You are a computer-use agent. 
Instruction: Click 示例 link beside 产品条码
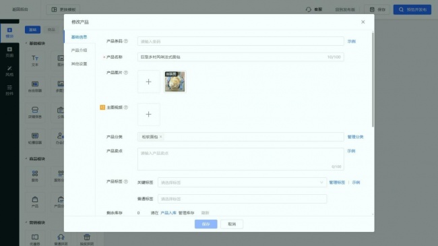[351, 41]
